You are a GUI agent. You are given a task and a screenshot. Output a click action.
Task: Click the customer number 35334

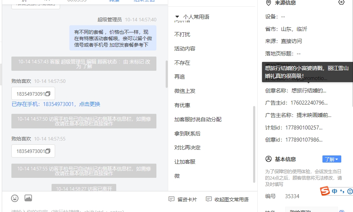292,196
